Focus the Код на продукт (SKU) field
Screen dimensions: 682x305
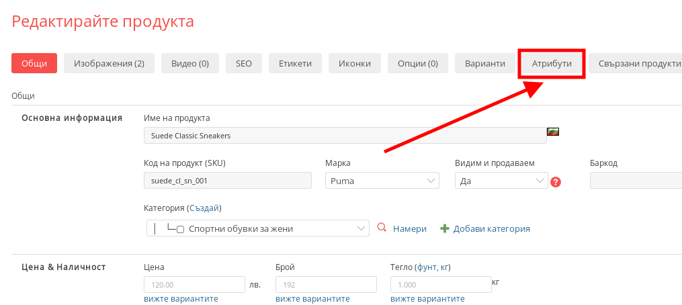pyautogui.click(x=227, y=181)
